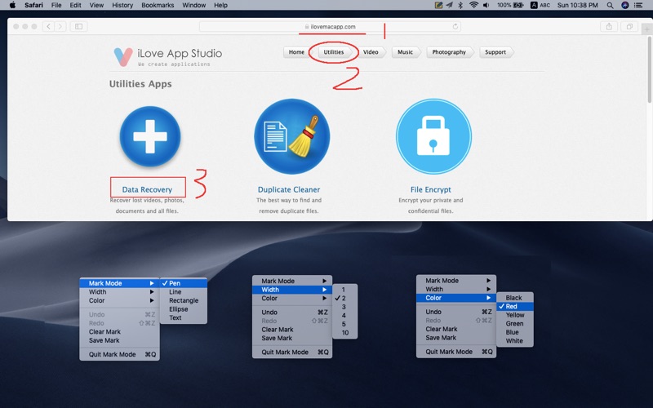Click the paper plane menu bar icon

[x=450, y=6]
